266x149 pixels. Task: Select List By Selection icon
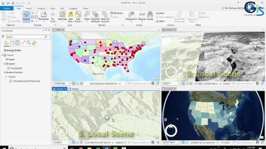17,43
